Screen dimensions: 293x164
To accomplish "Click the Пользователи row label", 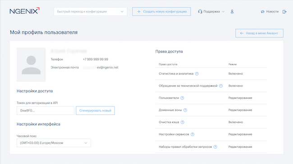I will click(169, 98).
